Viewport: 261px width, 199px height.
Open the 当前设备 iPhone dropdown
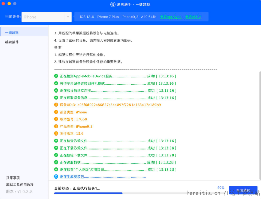pos(46,17)
